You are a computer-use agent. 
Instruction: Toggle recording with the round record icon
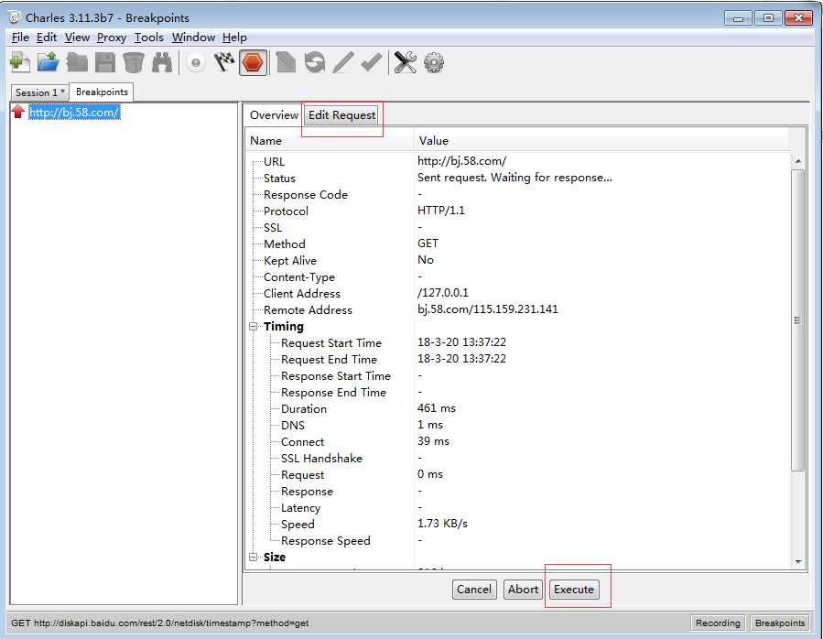coord(196,63)
